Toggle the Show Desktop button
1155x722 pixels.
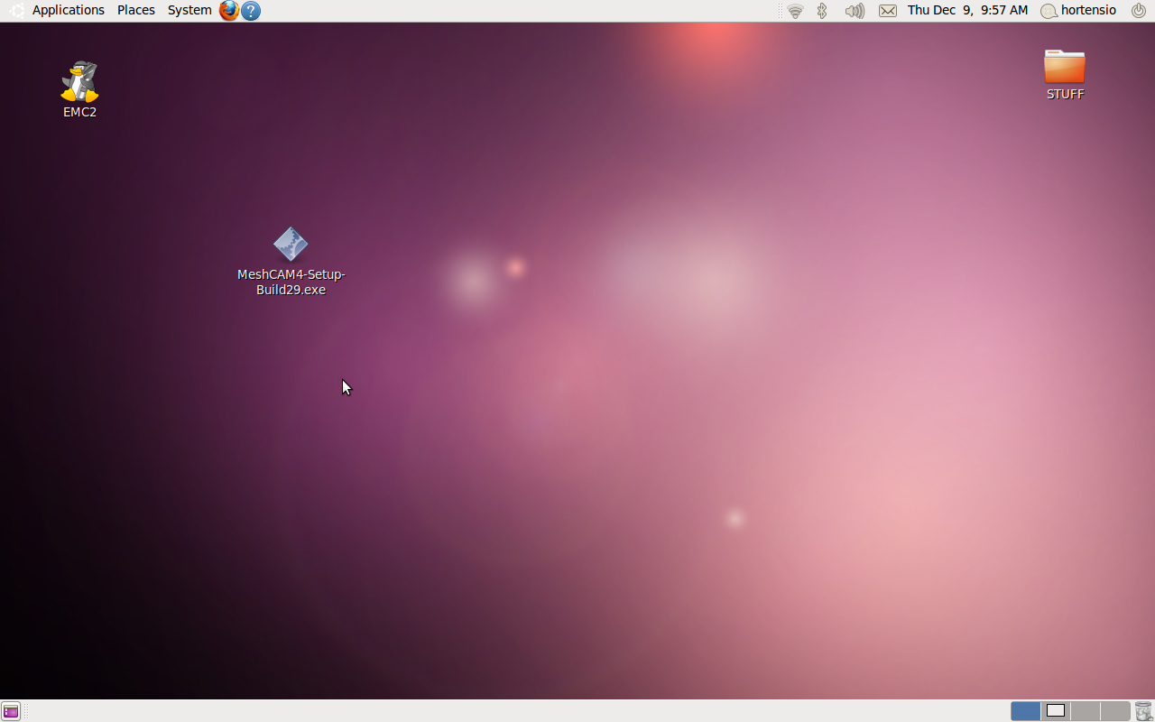(x=11, y=711)
